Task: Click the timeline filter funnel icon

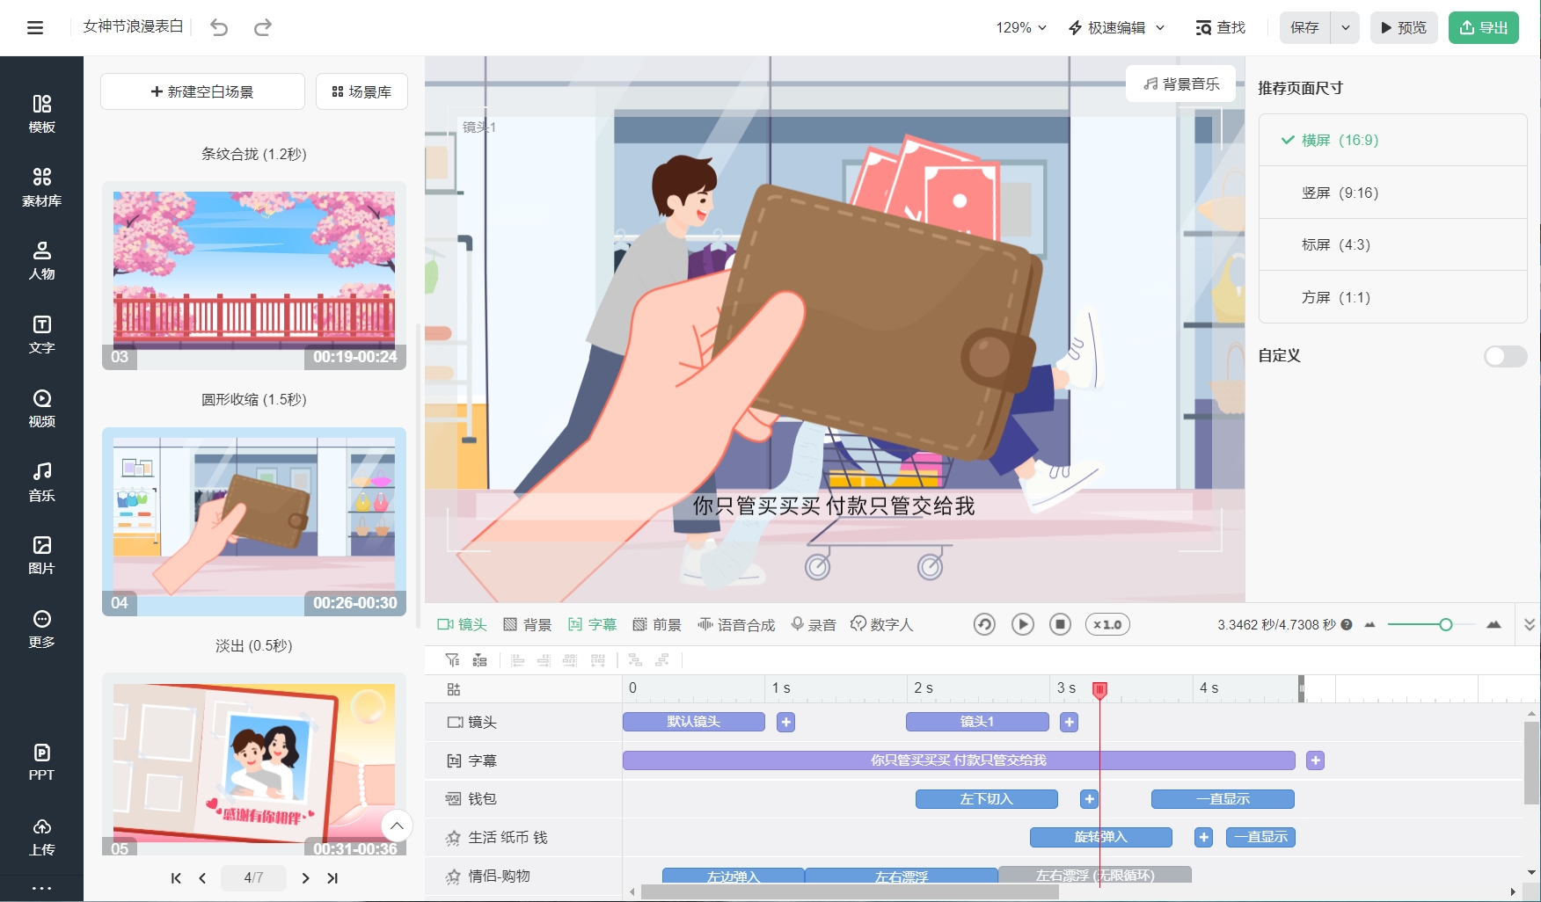Action: click(x=452, y=659)
